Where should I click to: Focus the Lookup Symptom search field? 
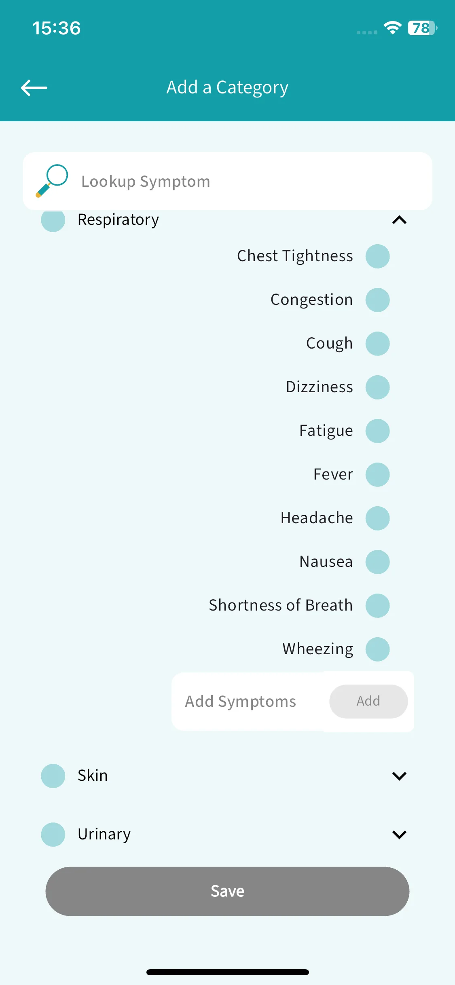pos(227,181)
